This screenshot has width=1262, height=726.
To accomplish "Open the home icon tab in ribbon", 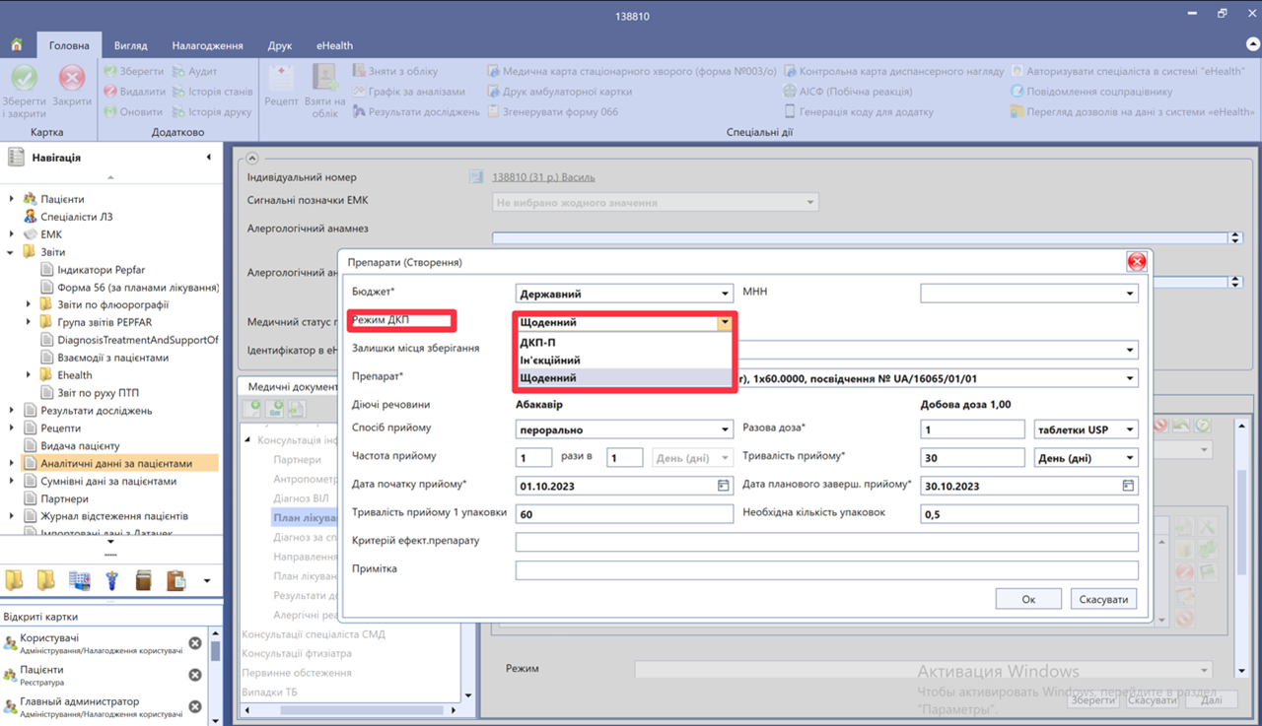I will coord(17,45).
